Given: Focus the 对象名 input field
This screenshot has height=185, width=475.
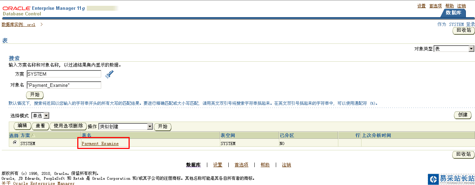Looking at the screenshot, I should coord(64,85).
